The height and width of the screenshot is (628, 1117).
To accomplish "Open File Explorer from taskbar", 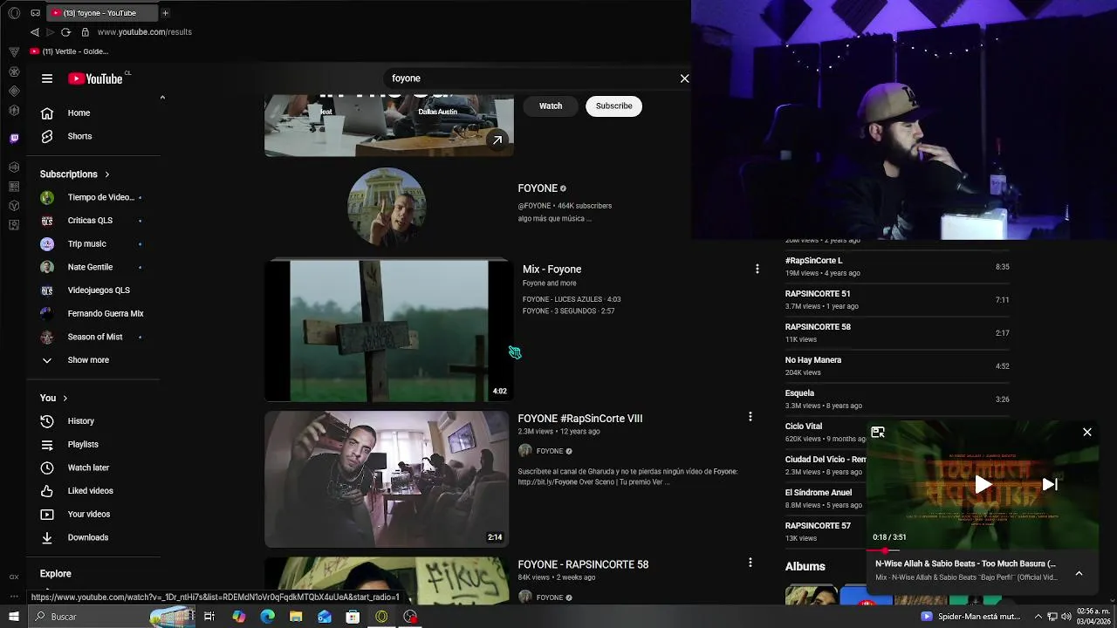I will click(296, 617).
